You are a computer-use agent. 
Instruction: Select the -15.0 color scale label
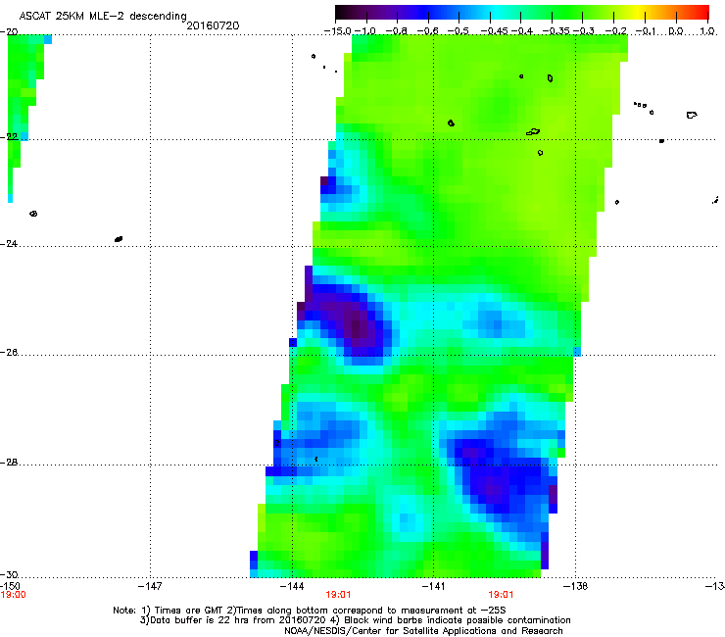(x=338, y=31)
